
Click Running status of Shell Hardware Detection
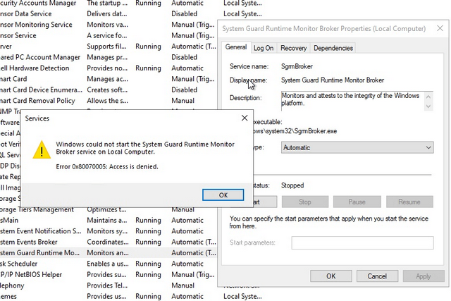[x=148, y=68]
